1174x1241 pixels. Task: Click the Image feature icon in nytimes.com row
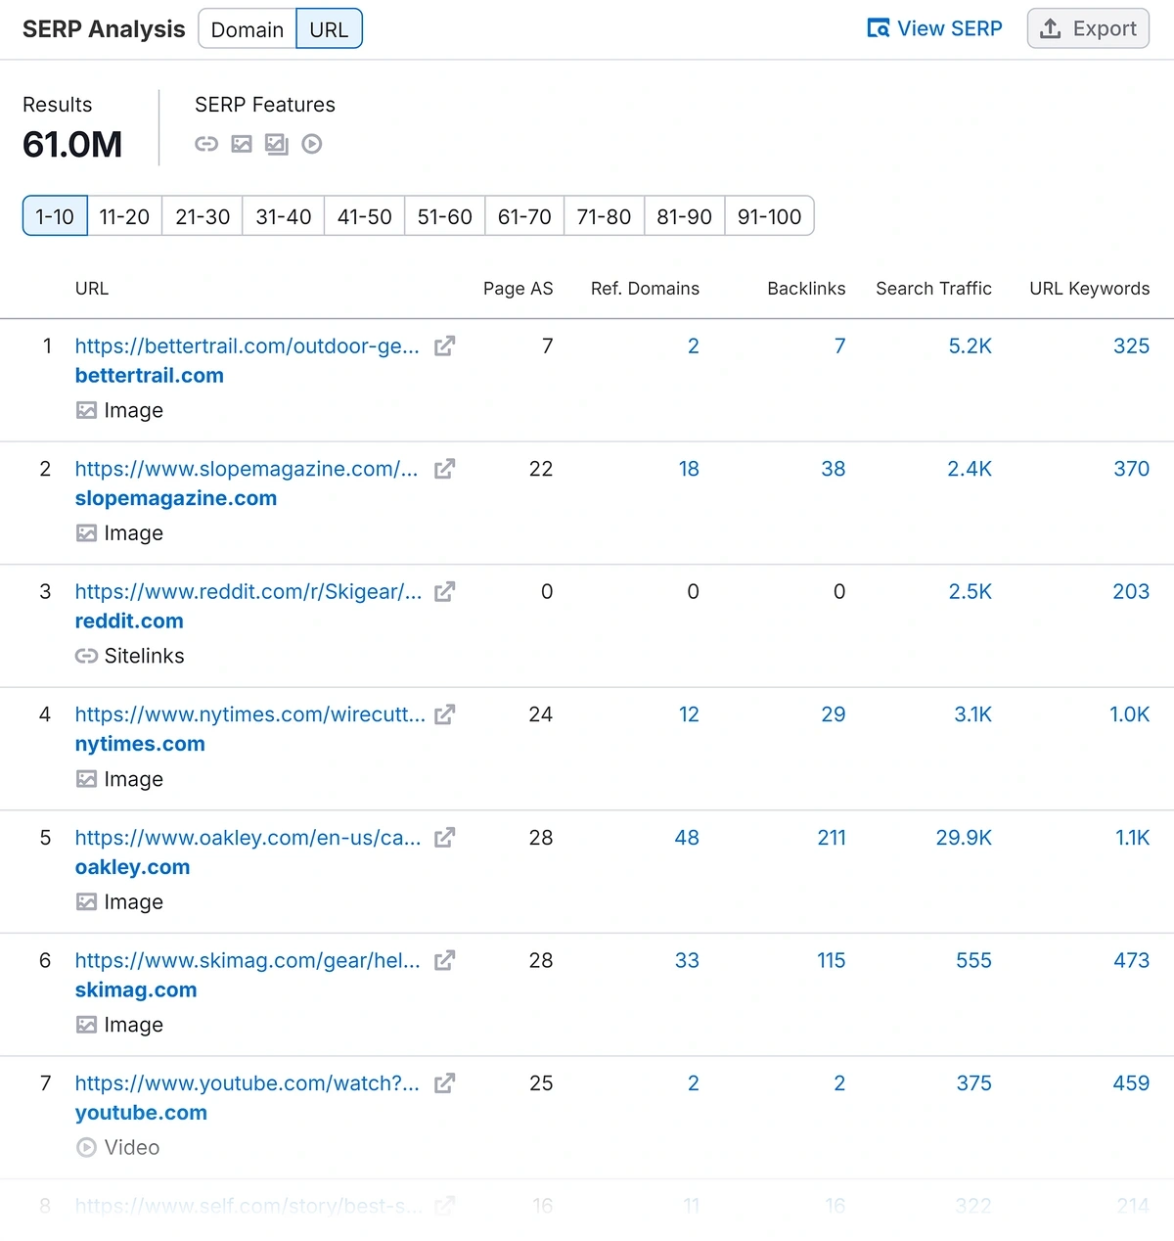(x=87, y=779)
